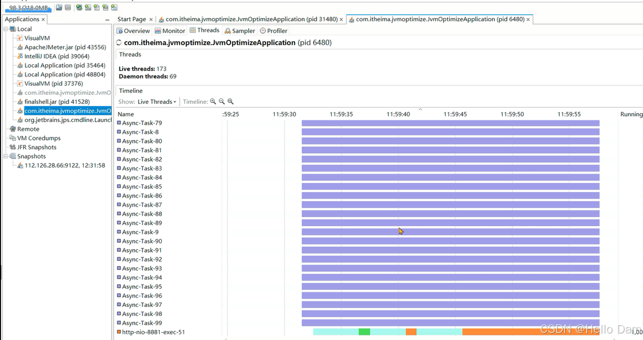The image size is (643, 340).
Task: Select the Async-Task-86 thread name
Action: point(142,196)
